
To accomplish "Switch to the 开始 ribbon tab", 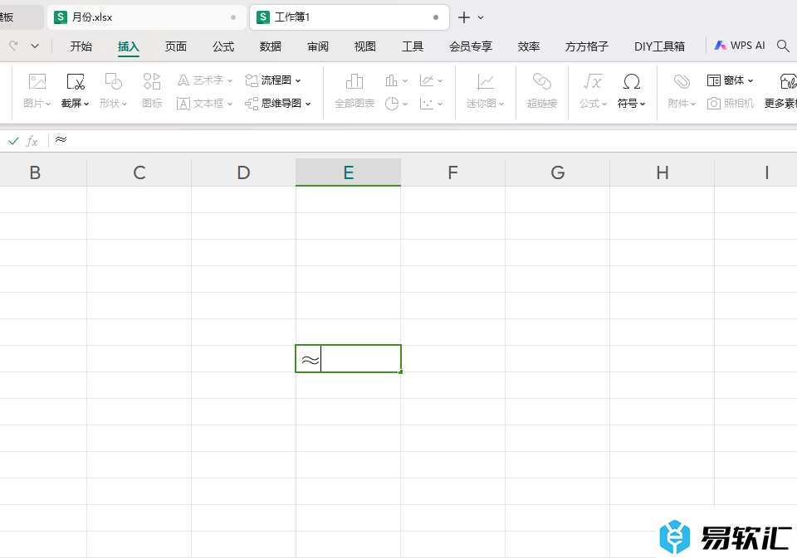I will click(x=81, y=46).
